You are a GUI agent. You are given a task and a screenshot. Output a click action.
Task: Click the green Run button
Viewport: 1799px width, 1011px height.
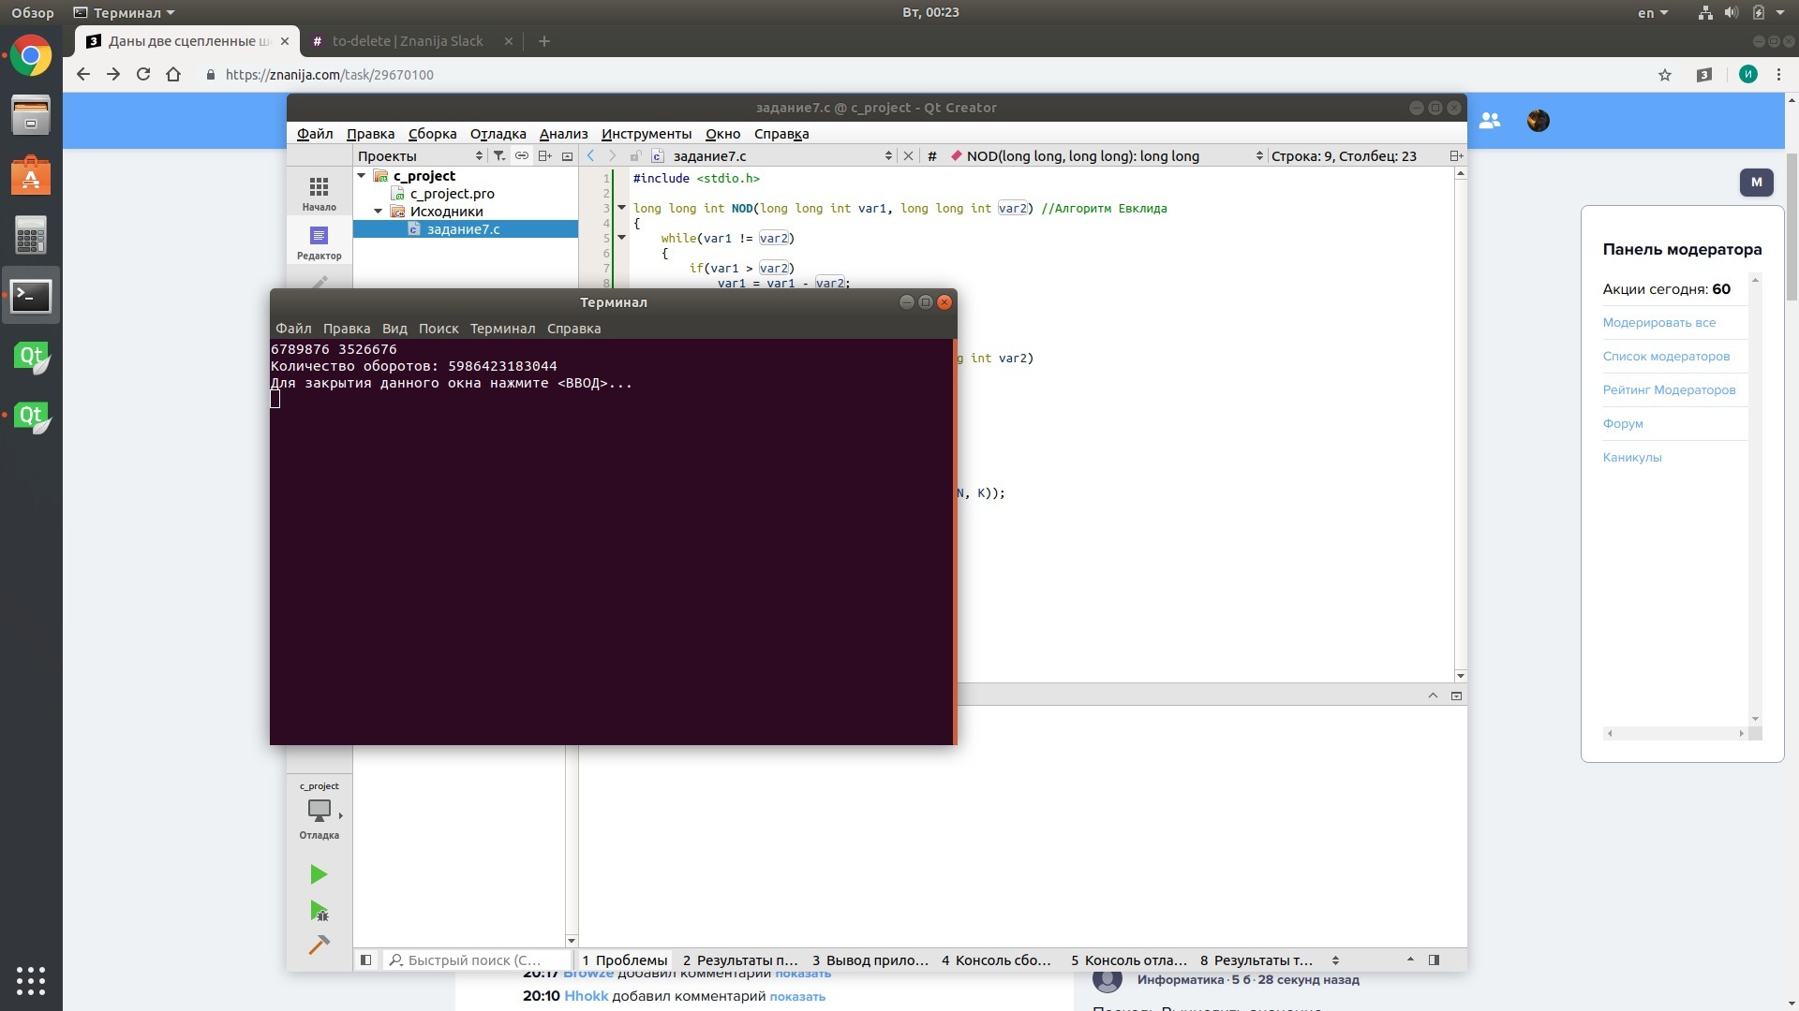(319, 874)
